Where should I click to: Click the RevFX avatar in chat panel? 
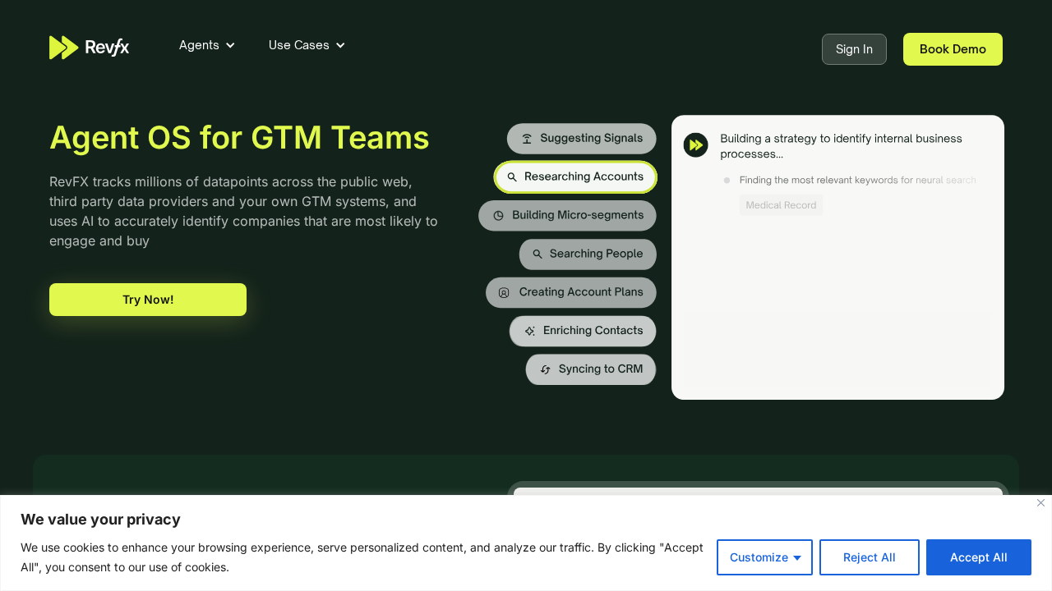[695, 145]
